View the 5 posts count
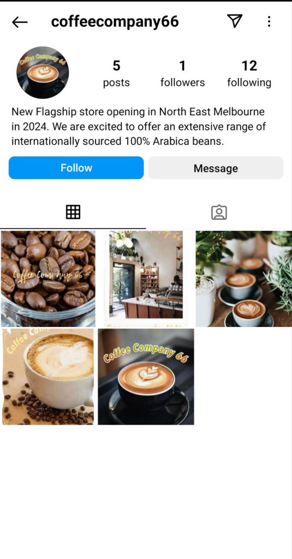 116,74
